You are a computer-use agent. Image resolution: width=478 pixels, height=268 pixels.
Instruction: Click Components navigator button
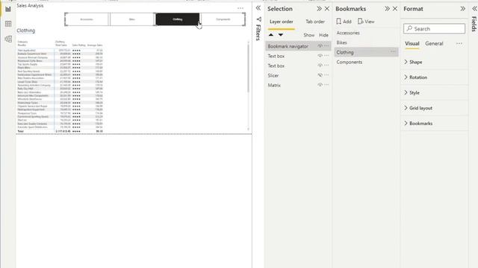pos(223,19)
